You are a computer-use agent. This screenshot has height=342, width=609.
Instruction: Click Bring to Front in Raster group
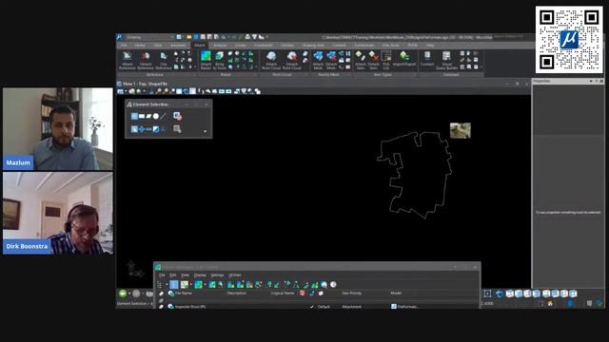click(220, 61)
